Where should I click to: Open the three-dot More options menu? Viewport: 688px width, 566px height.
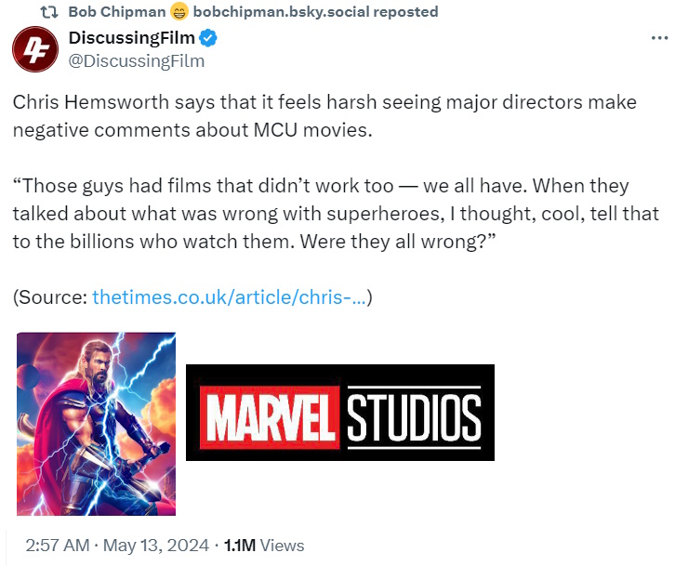click(x=659, y=38)
